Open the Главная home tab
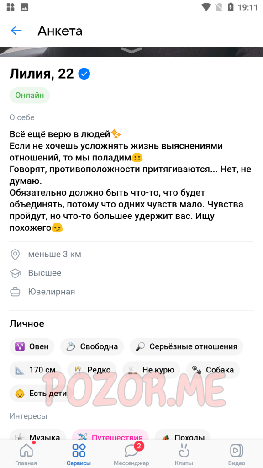Screen dimensions: 263x468 pos(26,454)
